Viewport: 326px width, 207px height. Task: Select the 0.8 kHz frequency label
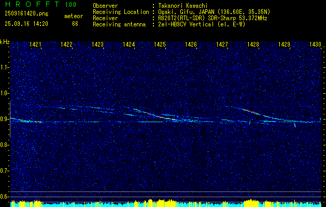[4, 145]
